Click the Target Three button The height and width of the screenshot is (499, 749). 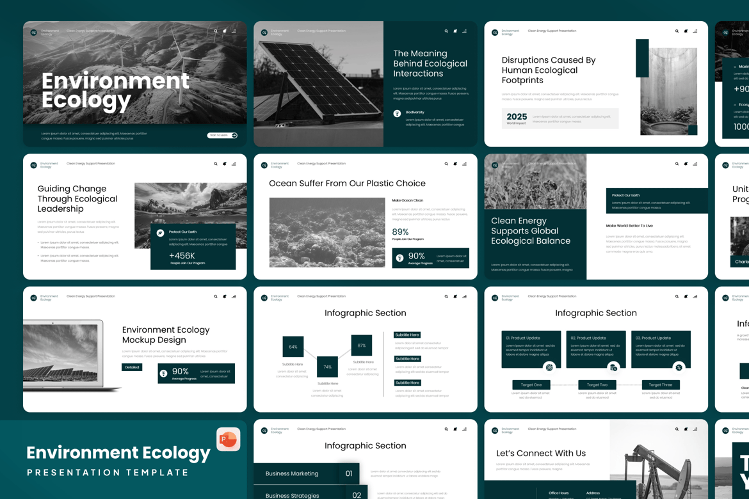click(x=661, y=385)
